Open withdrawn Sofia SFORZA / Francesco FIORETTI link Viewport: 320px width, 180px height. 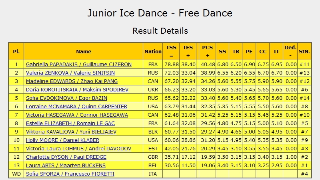point(70,174)
